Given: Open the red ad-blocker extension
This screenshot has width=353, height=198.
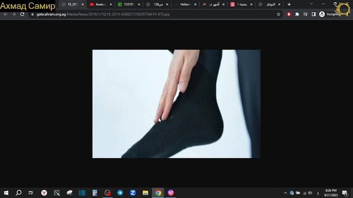Looking at the screenshot, I should tap(289, 14).
